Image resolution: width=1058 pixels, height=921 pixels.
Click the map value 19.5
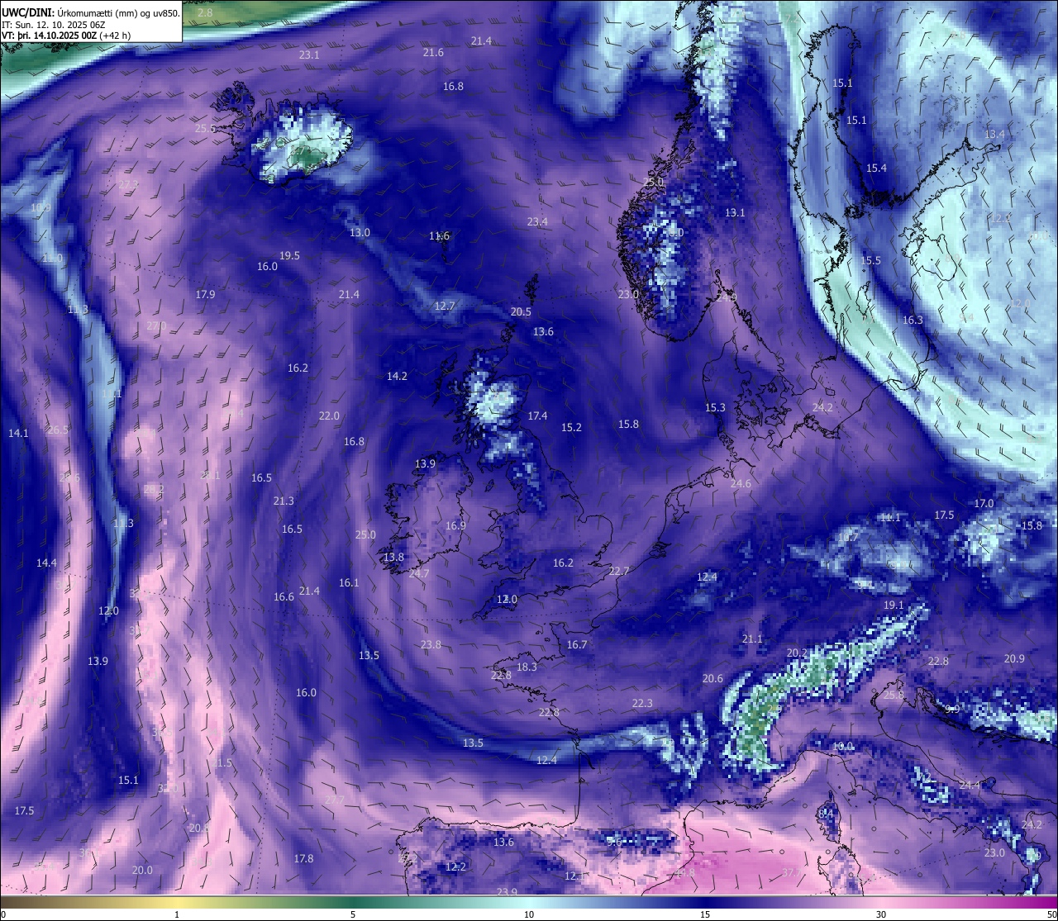289,255
